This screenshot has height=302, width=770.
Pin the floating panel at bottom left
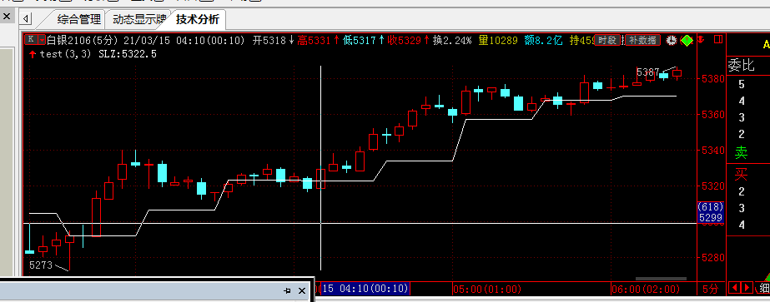(288, 290)
